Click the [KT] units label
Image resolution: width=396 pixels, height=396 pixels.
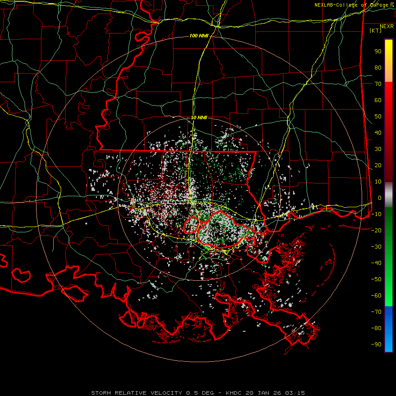coord(376,30)
